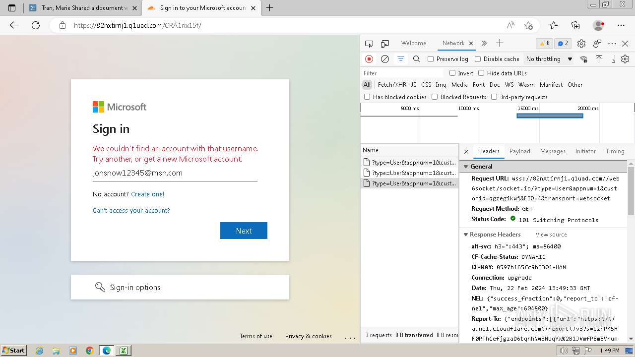Filter requests by Doc type
The height and width of the screenshot is (357, 635).
coord(495,85)
